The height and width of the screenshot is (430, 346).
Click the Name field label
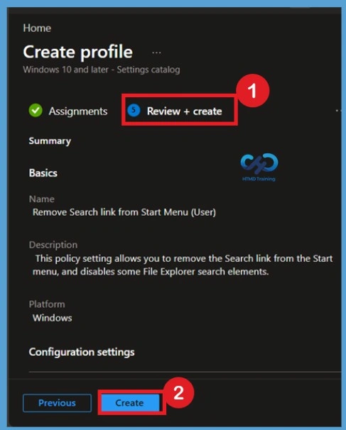coord(42,199)
